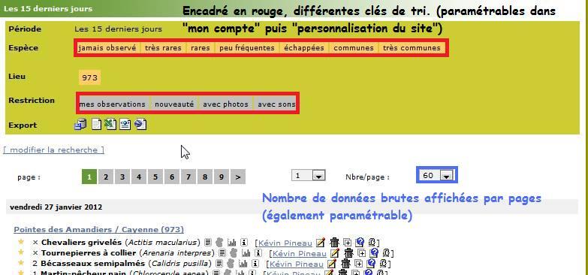Export results as XML document
The width and height of the screenshot is (588, 275).
click(x=125, y=124)
